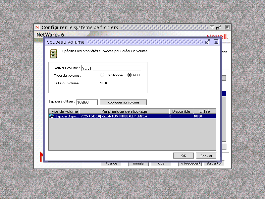
Task: Click the disk icon in Espace dispo row
Action: coord(51,116)
